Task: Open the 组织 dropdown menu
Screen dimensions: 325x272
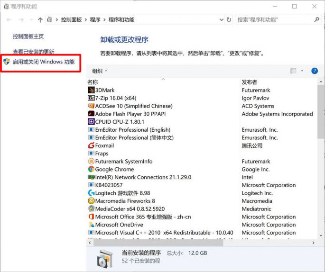Action: point(100,71)
